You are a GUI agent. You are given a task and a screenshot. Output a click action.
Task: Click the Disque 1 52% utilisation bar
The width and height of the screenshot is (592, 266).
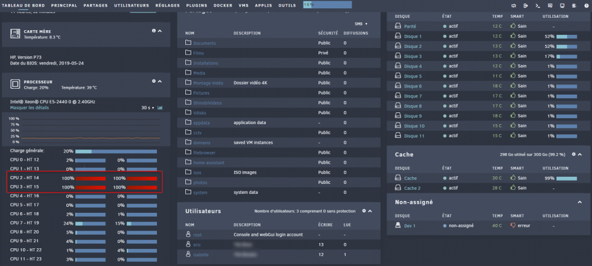(x=567, y=37)
